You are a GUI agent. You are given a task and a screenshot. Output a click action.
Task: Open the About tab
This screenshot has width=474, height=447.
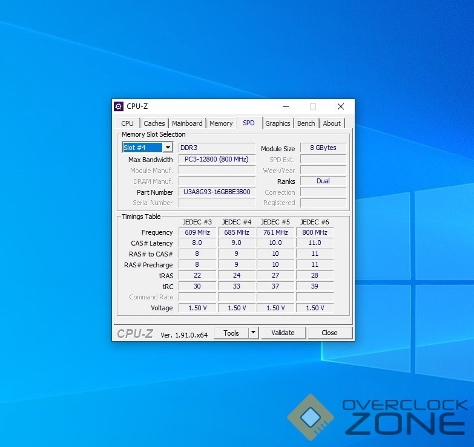coord(332,123)
